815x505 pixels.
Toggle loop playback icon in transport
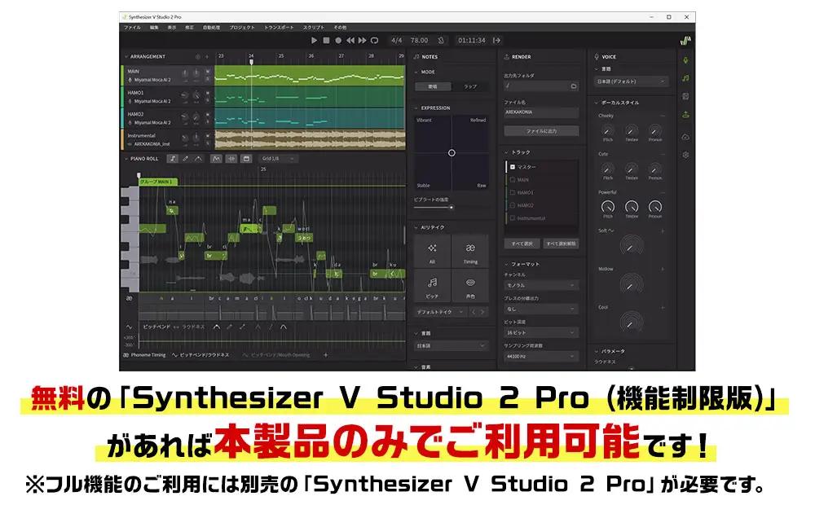[374, 40]
